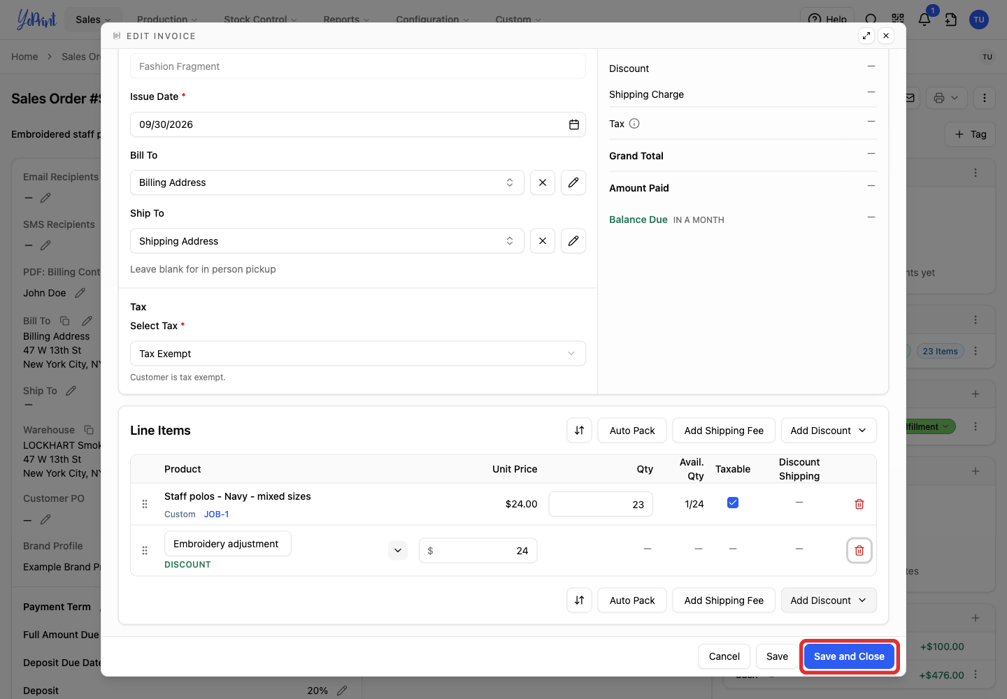Edit the Bill To address with pencil
Screen dimensions: 1007x699
(x=573, y=182)
